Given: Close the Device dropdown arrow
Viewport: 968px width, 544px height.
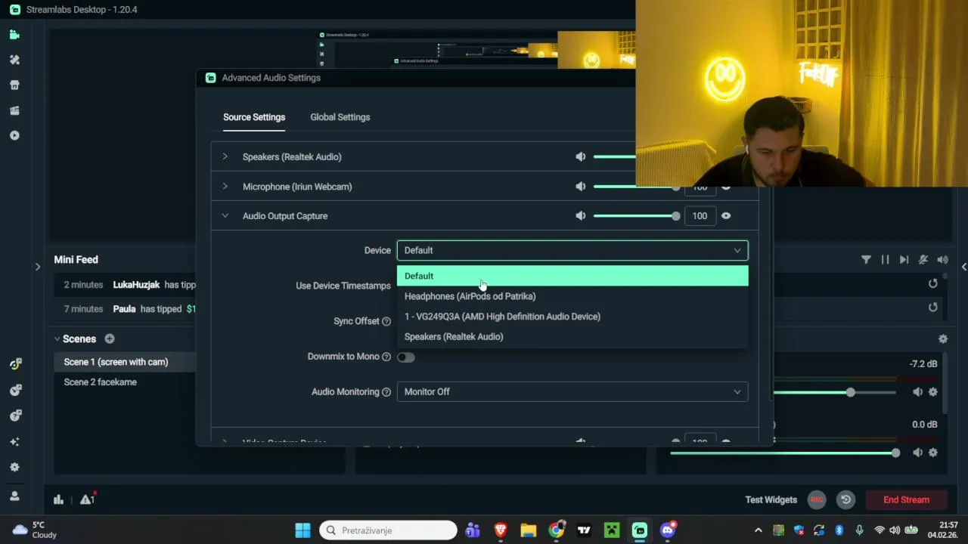Looking at the screenshot, I should (737, 250).
